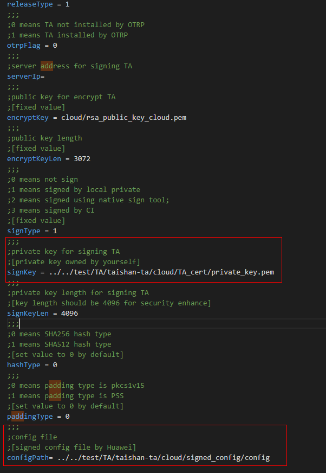Click ';2 means signed using native sign tool;'
Viewport: 326px width, 473px height.
point(88,200)
